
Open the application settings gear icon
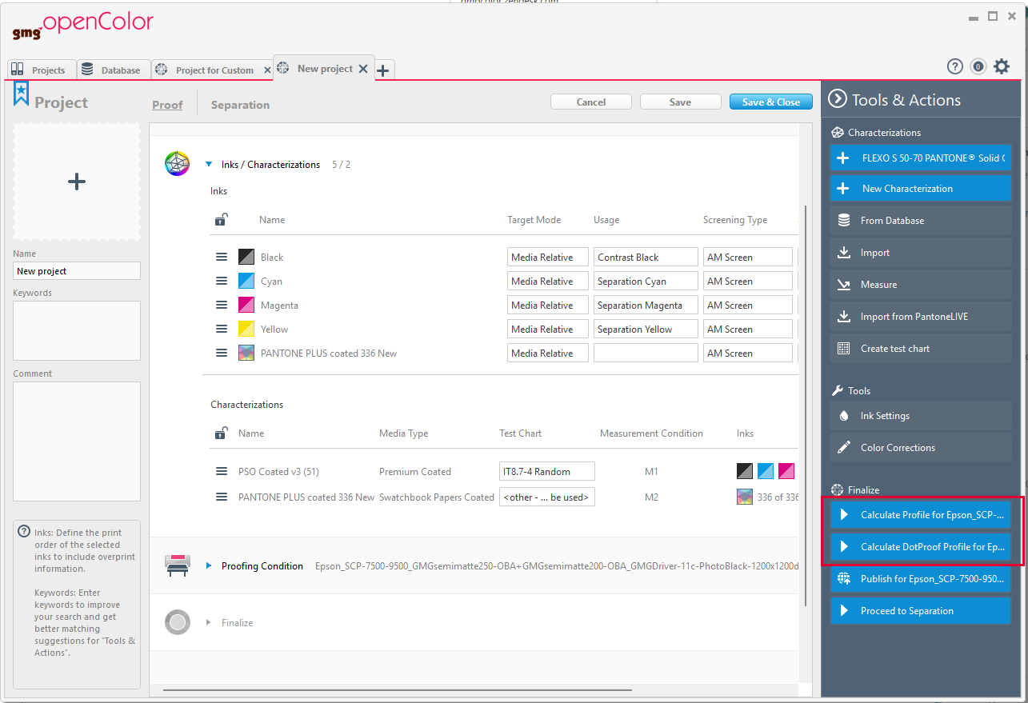coord(1002,66)
